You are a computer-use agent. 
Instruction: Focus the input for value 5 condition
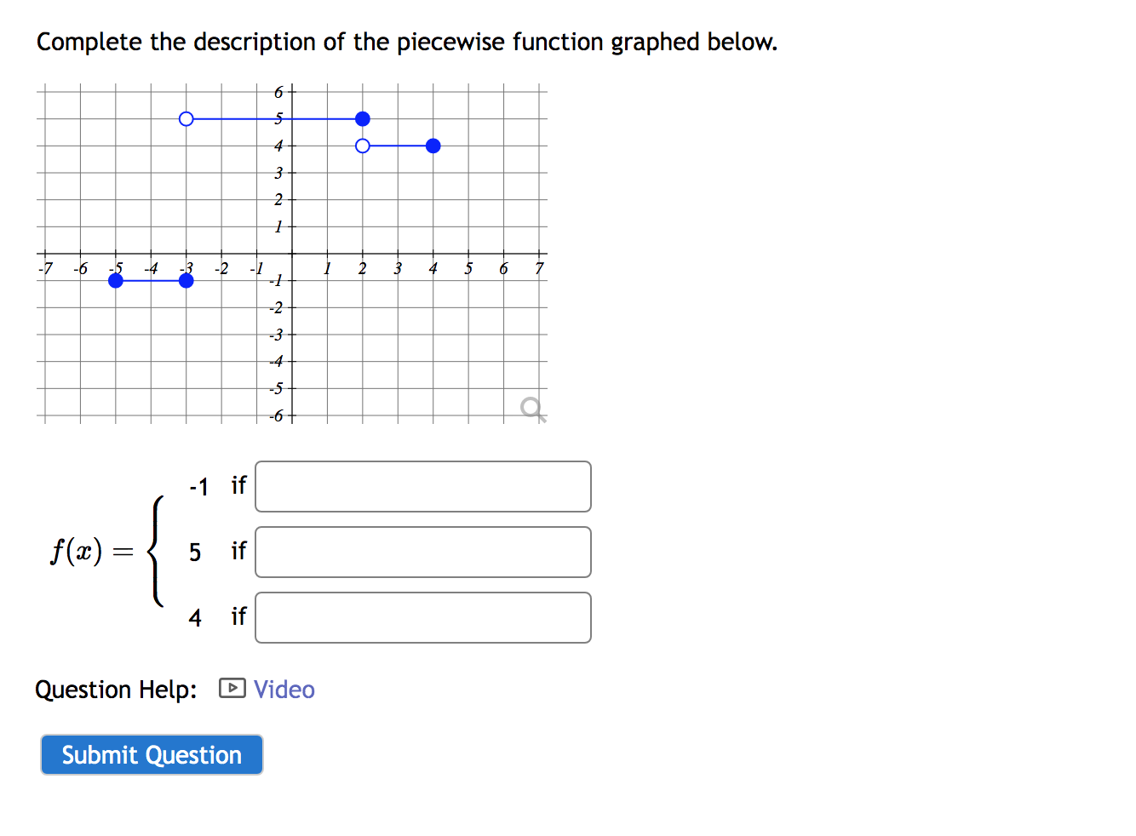point(423,553)
